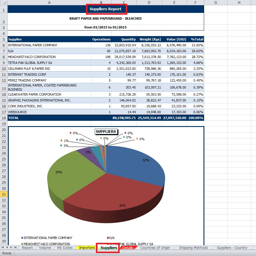256x256 pixels.
Task: Click the SUPPLIERS chart title
Action: [x=106, y=132]
